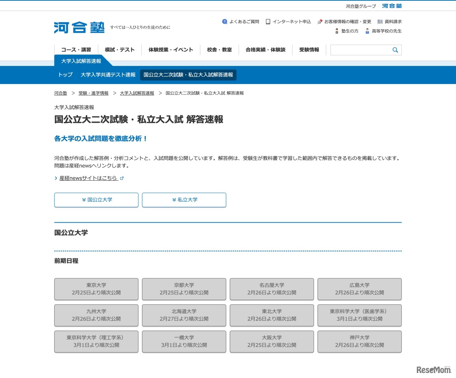The width and height of the screenshot is (456, 378).
Task: Click the 名古屋大学 button
Action: pos(272,289)
